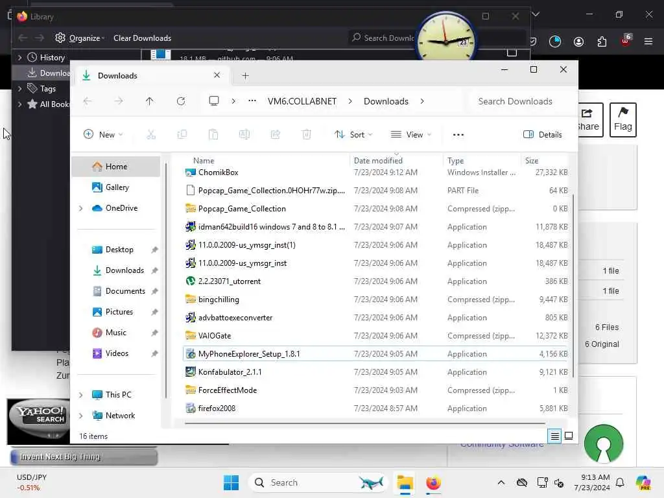Open the View dropdown menu
The image size is (664, 498).
pos(410,135)
